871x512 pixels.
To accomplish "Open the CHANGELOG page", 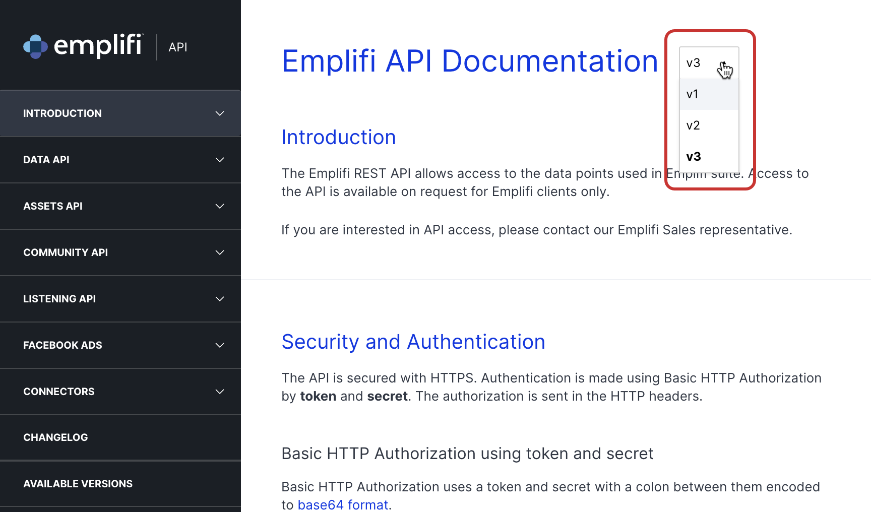I will [x=121, y=437].
